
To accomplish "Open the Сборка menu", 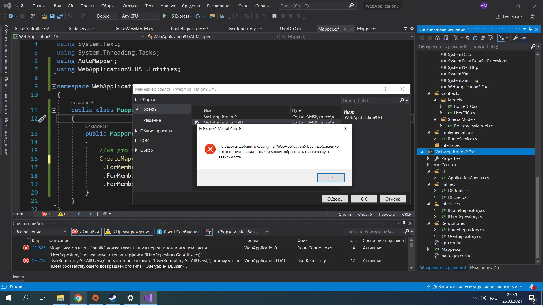I will click(108, 6).
